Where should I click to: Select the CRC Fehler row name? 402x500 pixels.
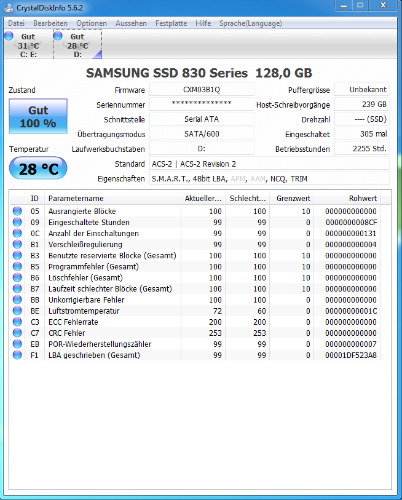tap(66, 333)
